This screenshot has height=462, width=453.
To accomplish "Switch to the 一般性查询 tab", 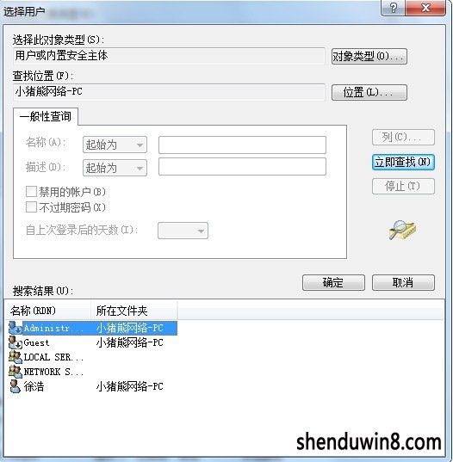I will click(46, 116).
